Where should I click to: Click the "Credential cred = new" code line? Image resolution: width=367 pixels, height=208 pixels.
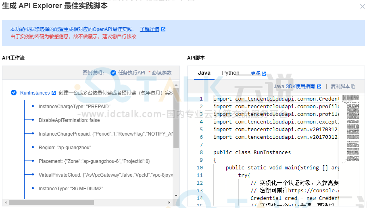(295, 198)
